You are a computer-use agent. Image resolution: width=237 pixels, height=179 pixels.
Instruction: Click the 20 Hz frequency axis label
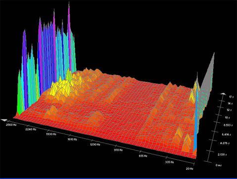point(190,169)
